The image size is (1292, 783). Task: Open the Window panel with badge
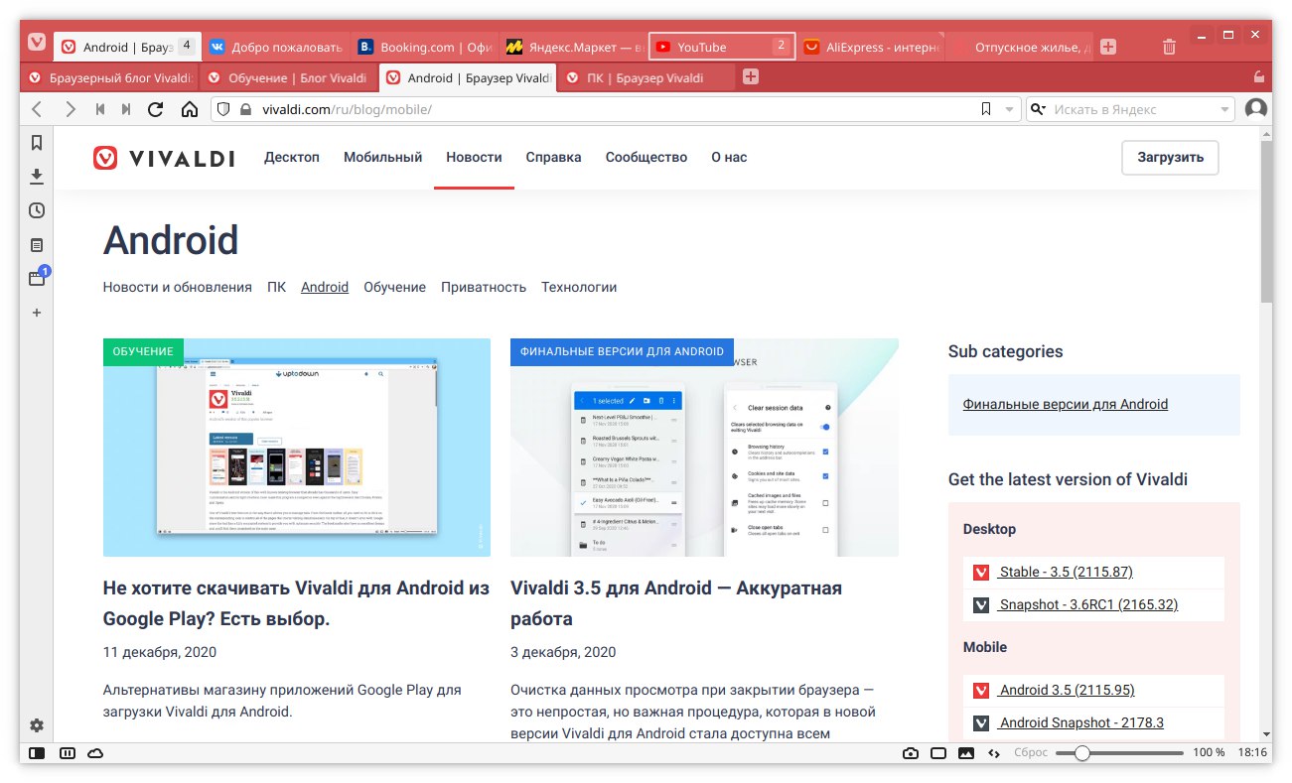(x=38, y=278)
